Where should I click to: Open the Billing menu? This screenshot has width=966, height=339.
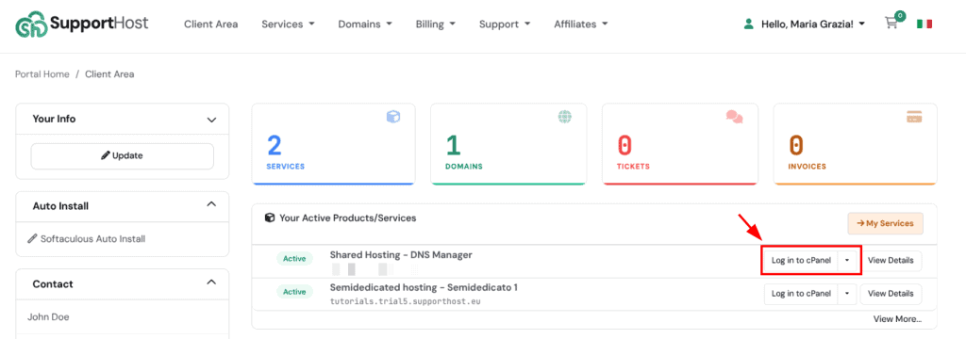pos(436,24)
